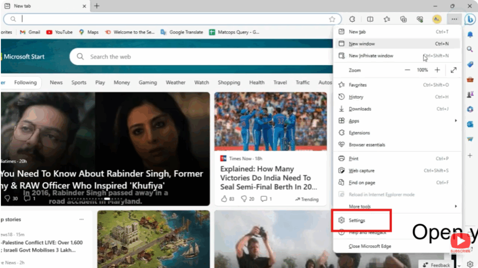Viewport: 478px width, 268px height.
Task: Zoom in with the plus button
Action: [x=437, y=70]
